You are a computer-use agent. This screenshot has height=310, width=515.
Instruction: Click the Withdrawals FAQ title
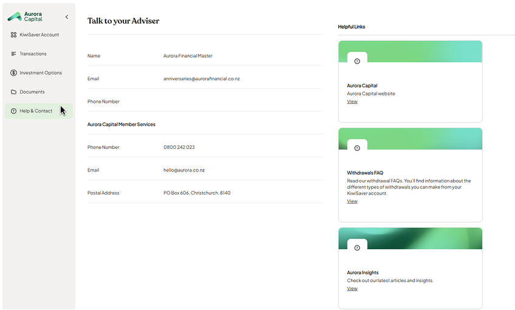coord(365,173)
